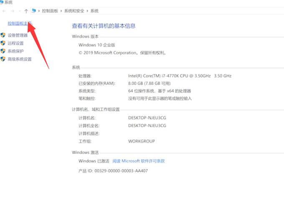This screenshot has height=204, width=284.
Task: Open the recent locations dropdown arrow
Action: click(x=19, y=11)
